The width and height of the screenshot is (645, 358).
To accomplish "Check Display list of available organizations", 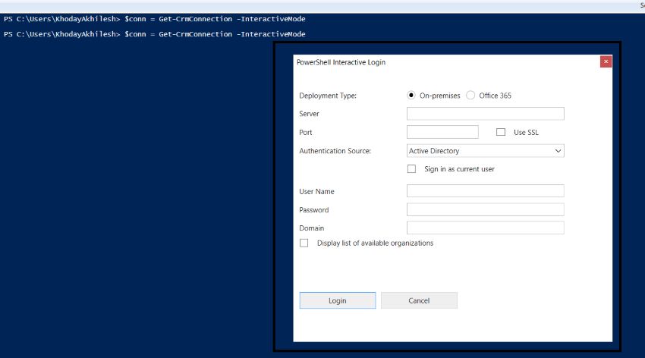I will (304, 243).
